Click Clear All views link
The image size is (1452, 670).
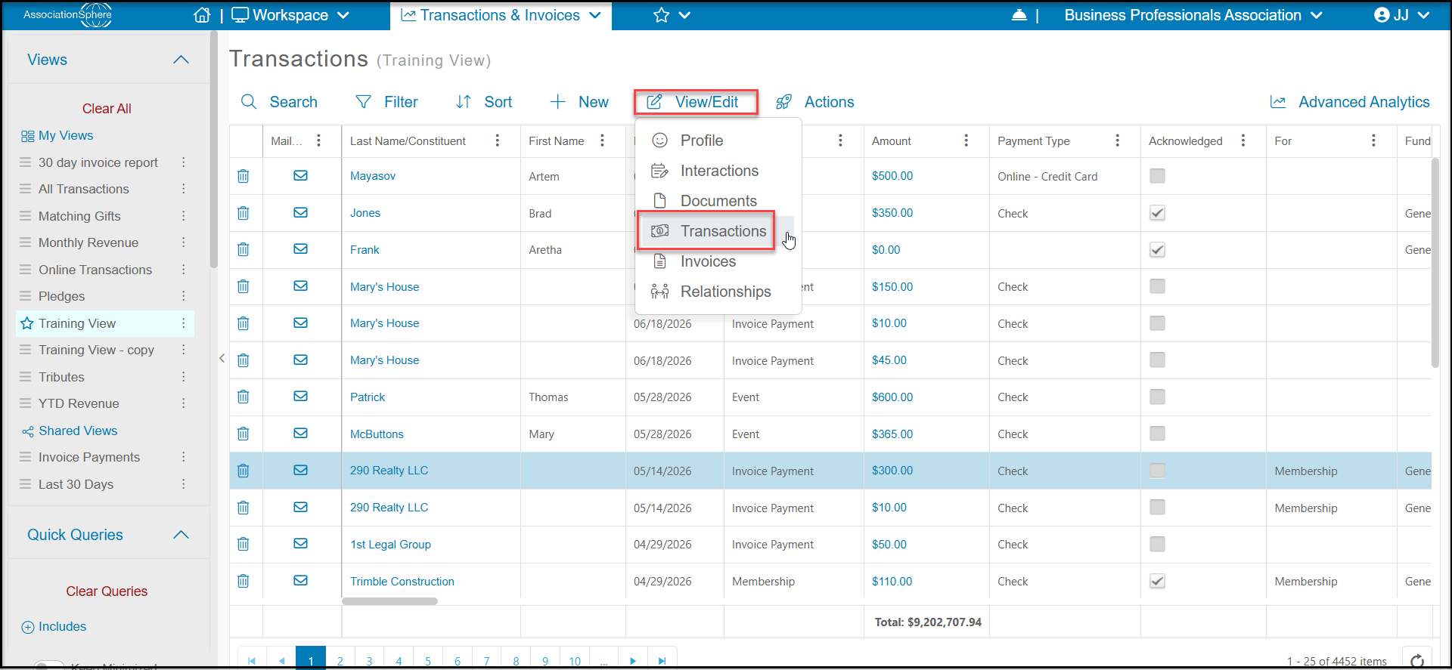(107, 109)
